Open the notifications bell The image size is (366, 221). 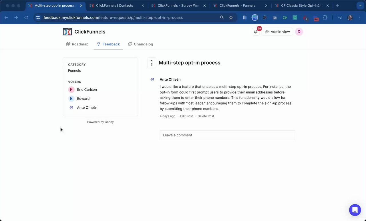(256, 32)
